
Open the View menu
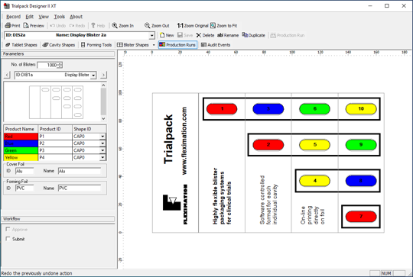click(x=44, y=17)
